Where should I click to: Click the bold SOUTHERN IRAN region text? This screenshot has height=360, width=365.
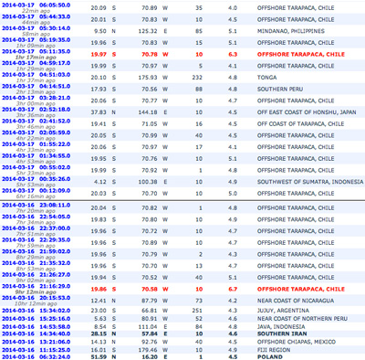[x=282, y=334]
